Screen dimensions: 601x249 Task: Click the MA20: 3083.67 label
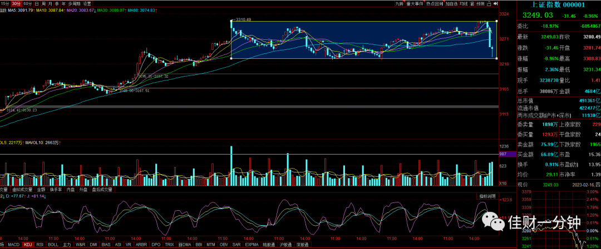coord(80,11)
